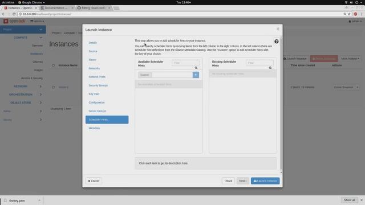Go to the Metadata step
The width and height of the screenshot is (365, 205).
[x=94, y=128]
